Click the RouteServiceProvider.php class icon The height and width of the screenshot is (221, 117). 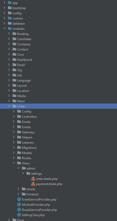(19, 210)
